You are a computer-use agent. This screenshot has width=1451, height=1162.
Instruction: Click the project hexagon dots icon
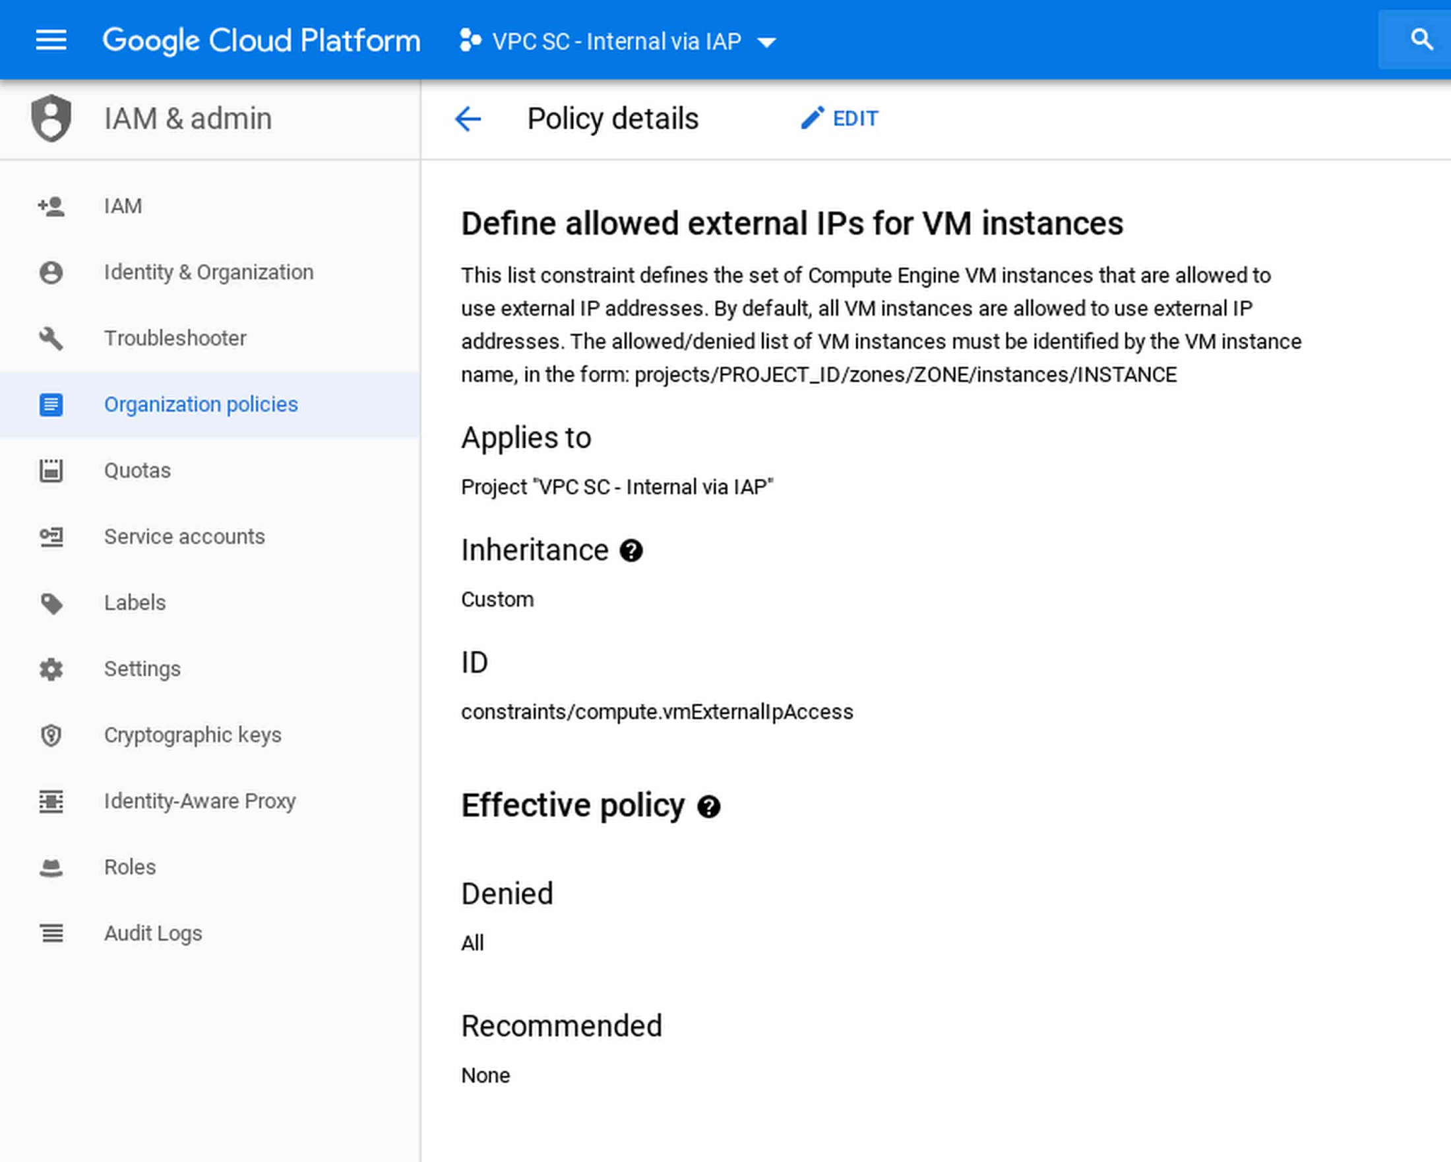coord(470,40)
